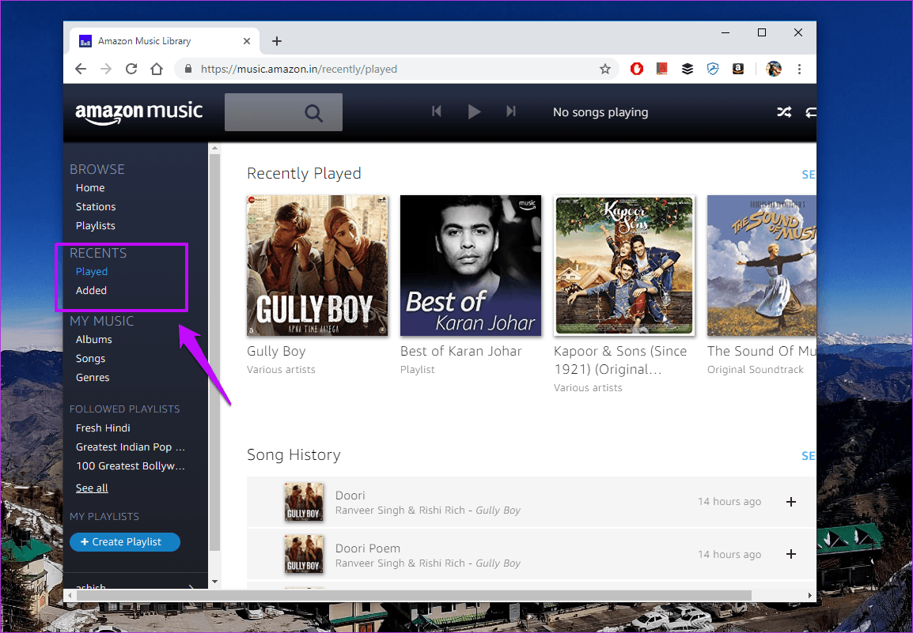
Task: Go forward in the browser
Action: pyautogui.click(x=106, y=69)
